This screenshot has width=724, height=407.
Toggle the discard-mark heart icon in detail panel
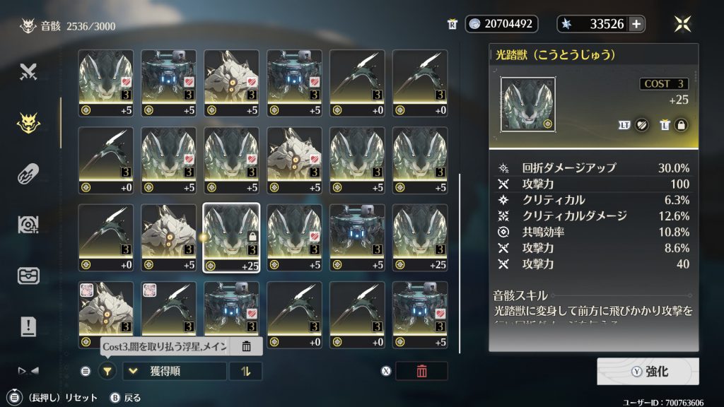coord(641,125)
